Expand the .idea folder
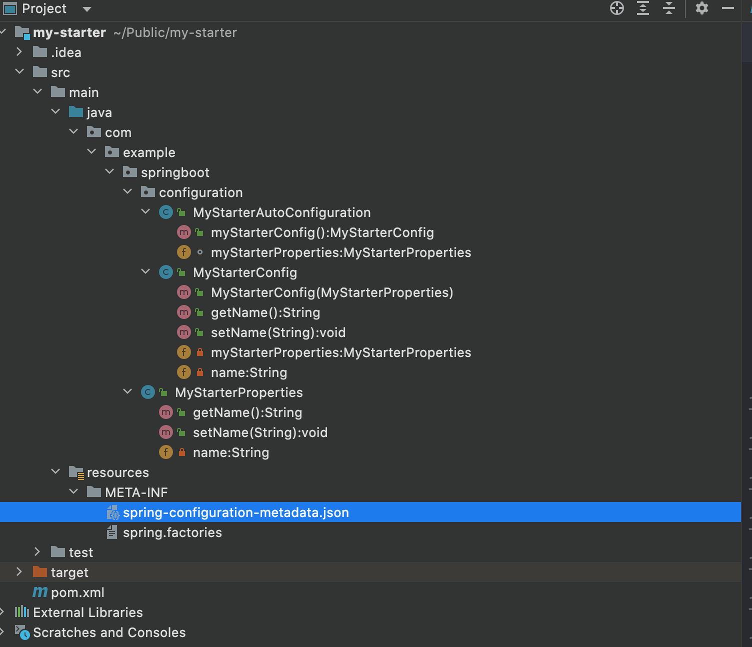This screenshot has width=752, height=647. click(19, 52)
